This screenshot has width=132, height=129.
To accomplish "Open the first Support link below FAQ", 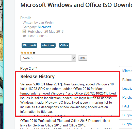I will [x=127, y=115].
